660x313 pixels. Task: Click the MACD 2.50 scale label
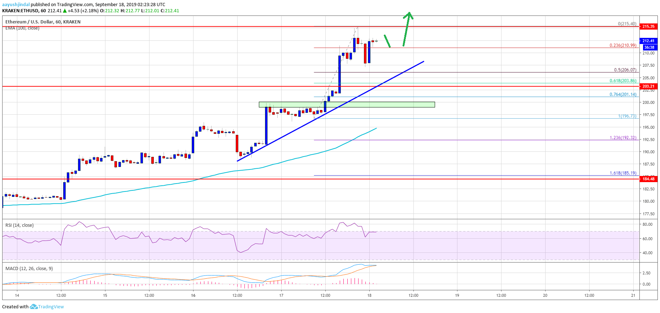tap(646, 273)
